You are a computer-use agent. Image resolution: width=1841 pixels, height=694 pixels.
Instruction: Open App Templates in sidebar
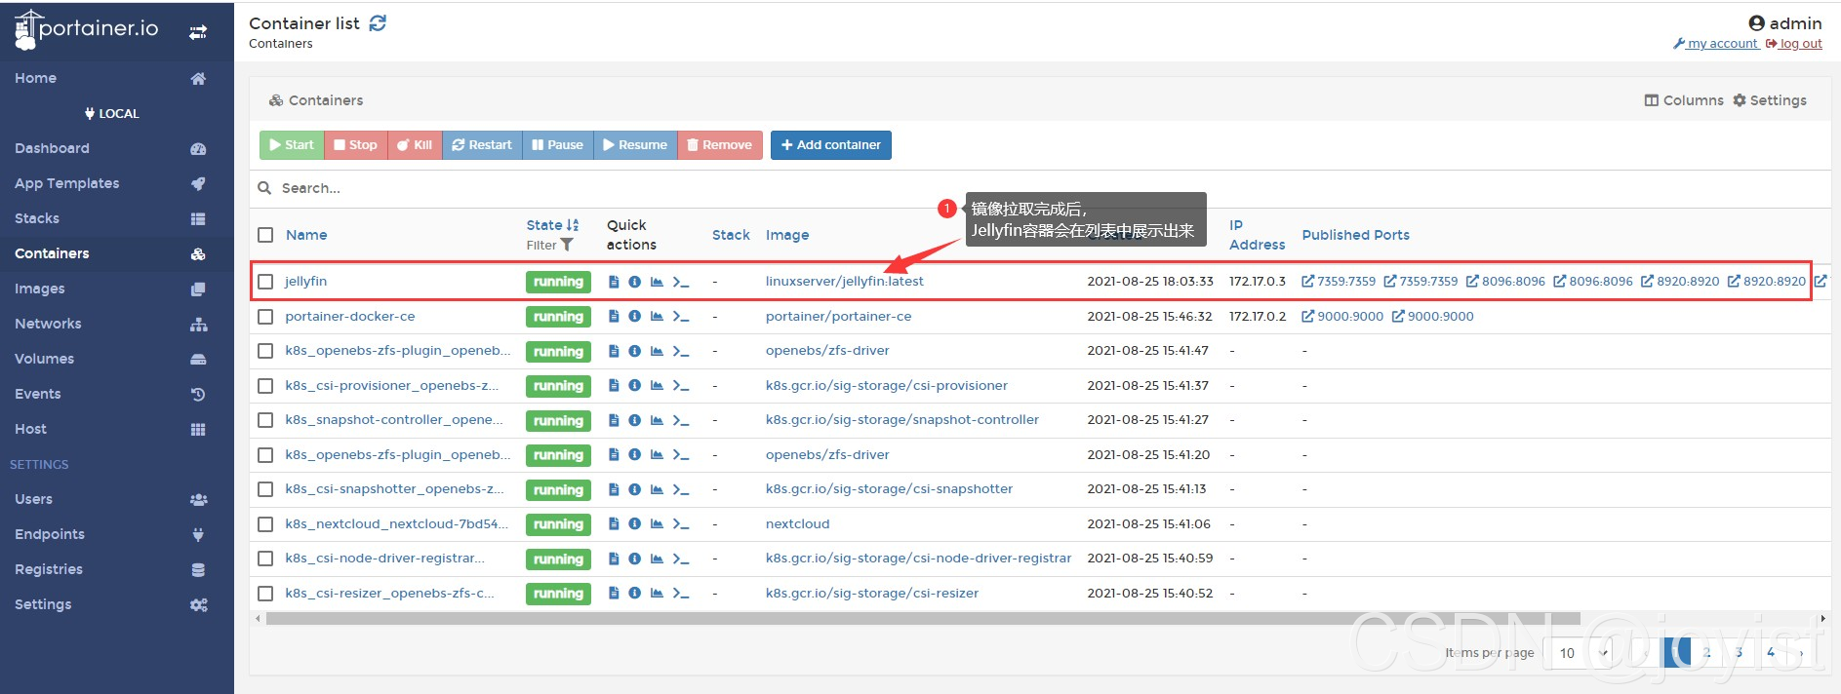(117, 183)
